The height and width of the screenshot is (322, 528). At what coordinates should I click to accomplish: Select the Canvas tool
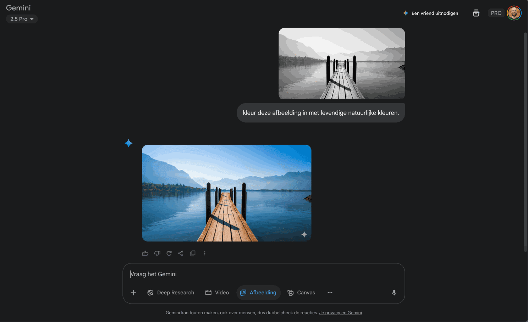(301, 293)
